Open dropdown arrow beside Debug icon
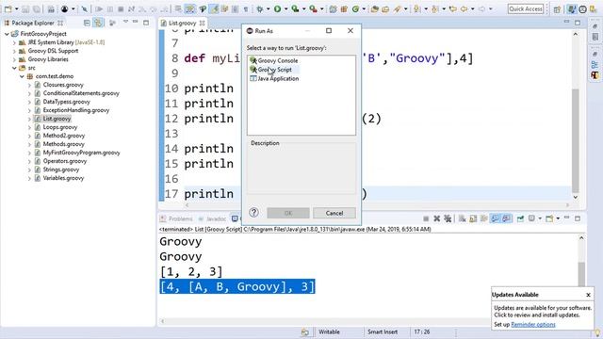Viewport: 603px width, 339px height. coord(268,8)
